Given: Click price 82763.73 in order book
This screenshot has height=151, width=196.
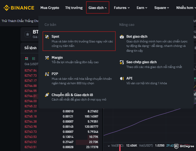Looking at the screenshot, I should (31, 132).
